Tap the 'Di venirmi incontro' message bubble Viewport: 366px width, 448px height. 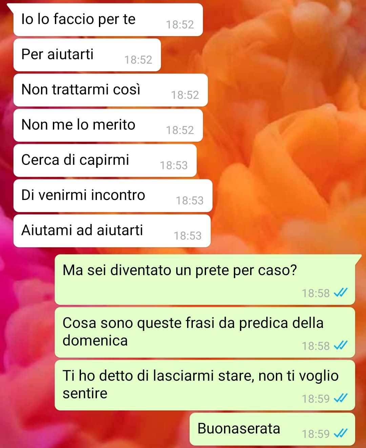pyautogui.click(x=113, y=196)
